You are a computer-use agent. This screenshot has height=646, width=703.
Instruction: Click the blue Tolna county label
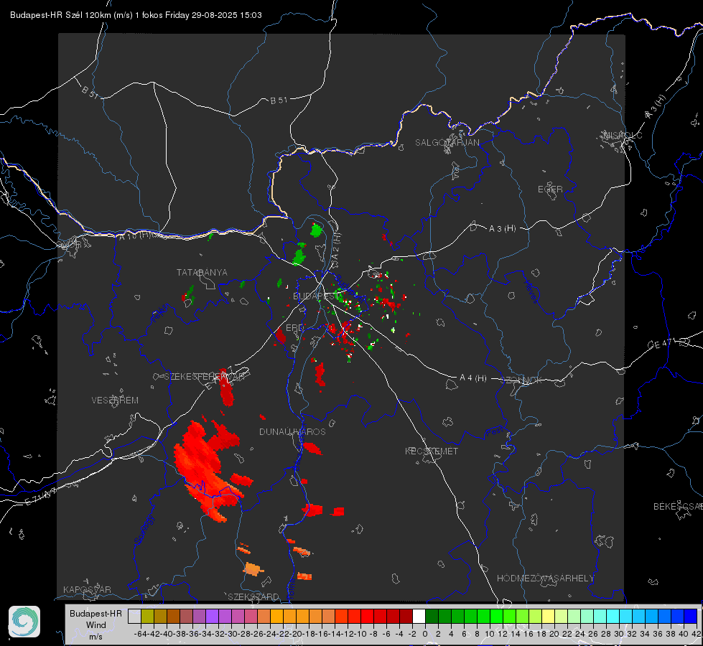tap(291, 589)
